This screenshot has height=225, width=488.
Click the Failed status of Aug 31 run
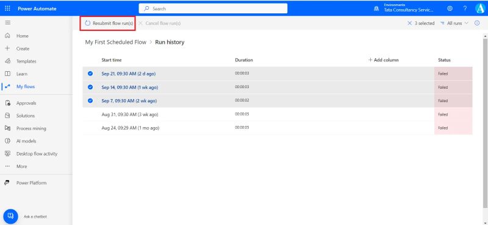443,114
